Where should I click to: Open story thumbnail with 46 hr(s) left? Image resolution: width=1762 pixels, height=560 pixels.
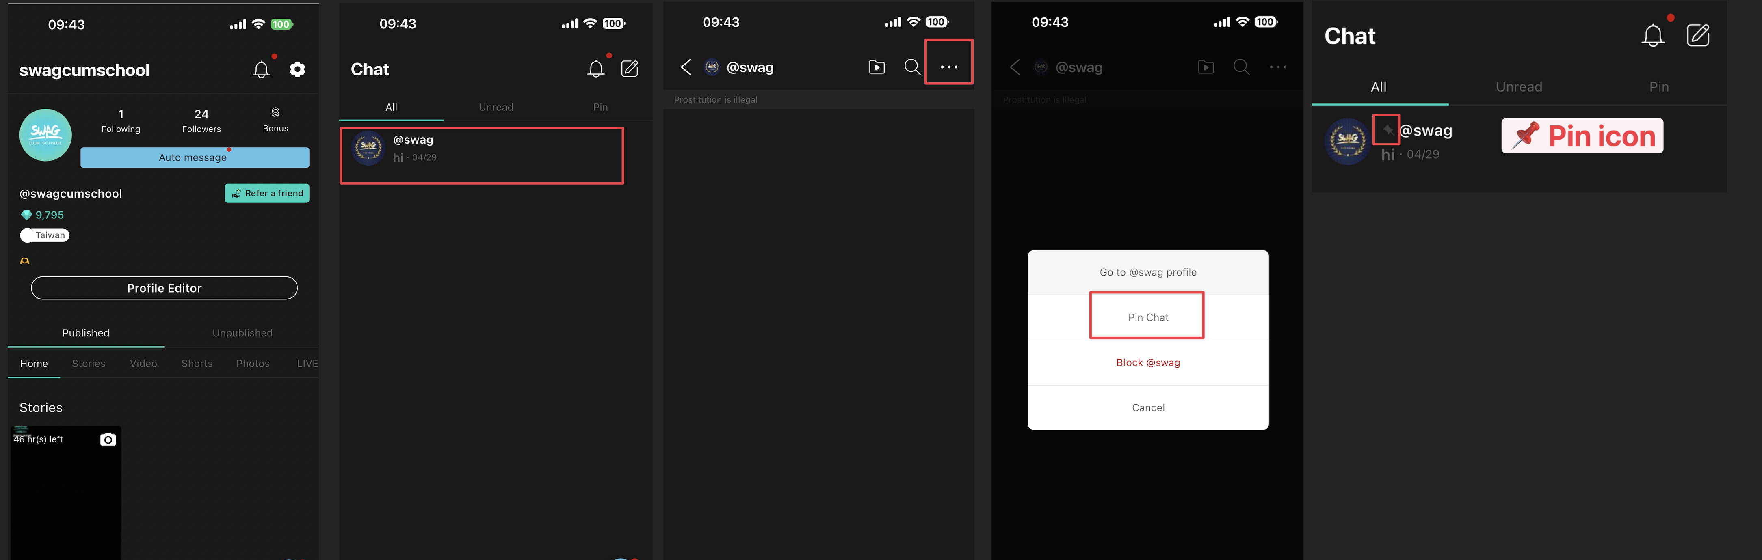65,499
